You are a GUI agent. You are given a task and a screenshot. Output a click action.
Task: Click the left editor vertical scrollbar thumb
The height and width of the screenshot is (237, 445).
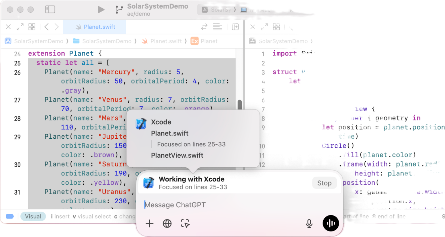(x=240, y=104)
